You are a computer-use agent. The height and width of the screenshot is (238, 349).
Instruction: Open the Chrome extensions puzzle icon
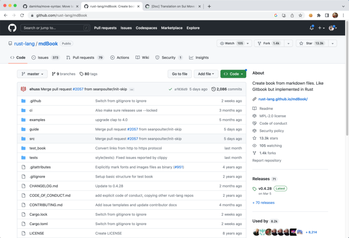coord(318,15)
